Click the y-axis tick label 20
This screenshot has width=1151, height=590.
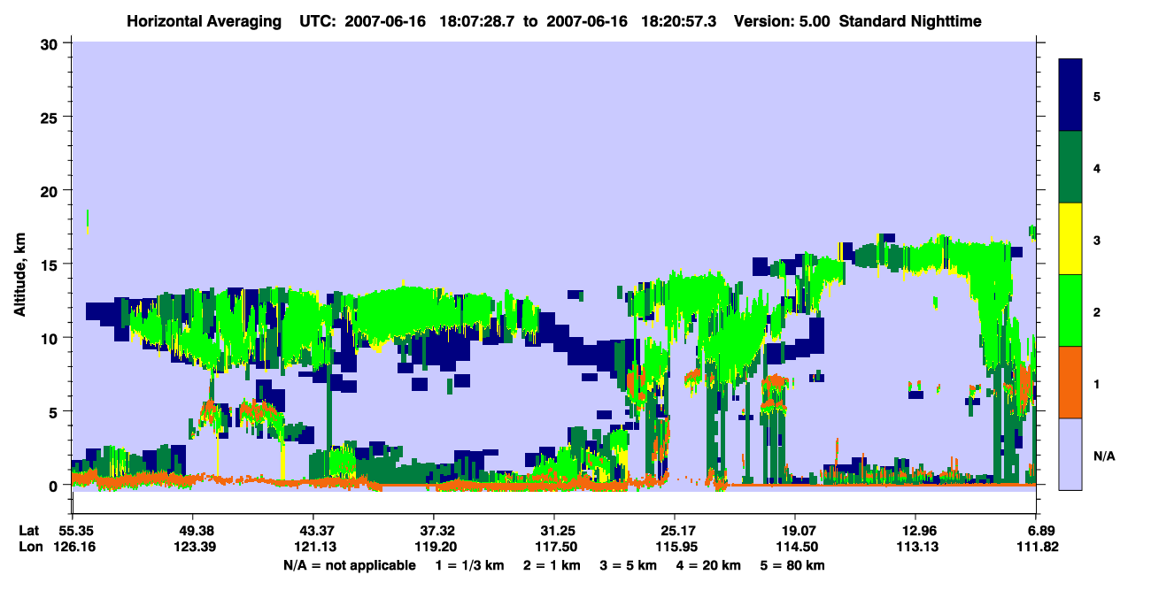click(51, 190)
